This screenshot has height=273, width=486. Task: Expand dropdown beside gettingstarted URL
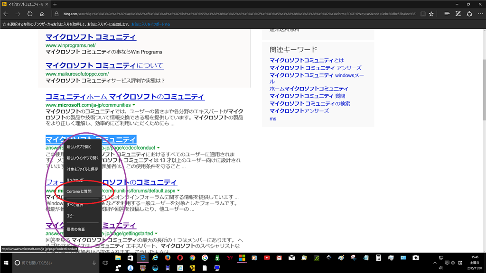156,234
